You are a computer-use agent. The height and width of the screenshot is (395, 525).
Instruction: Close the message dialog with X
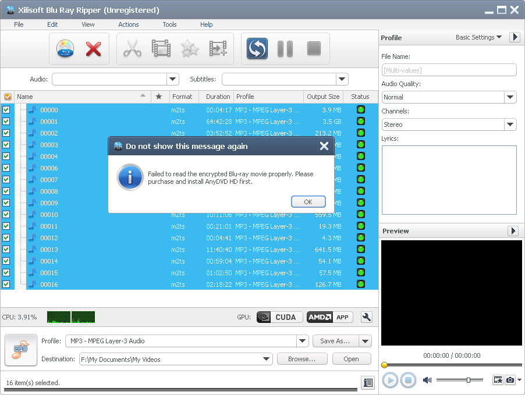coord(324,146)
